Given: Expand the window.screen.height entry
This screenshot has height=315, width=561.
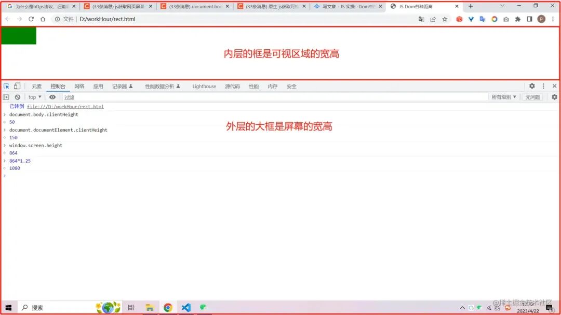Looking at the screenshot, I should pyautogui.click(x=5, y=145).
